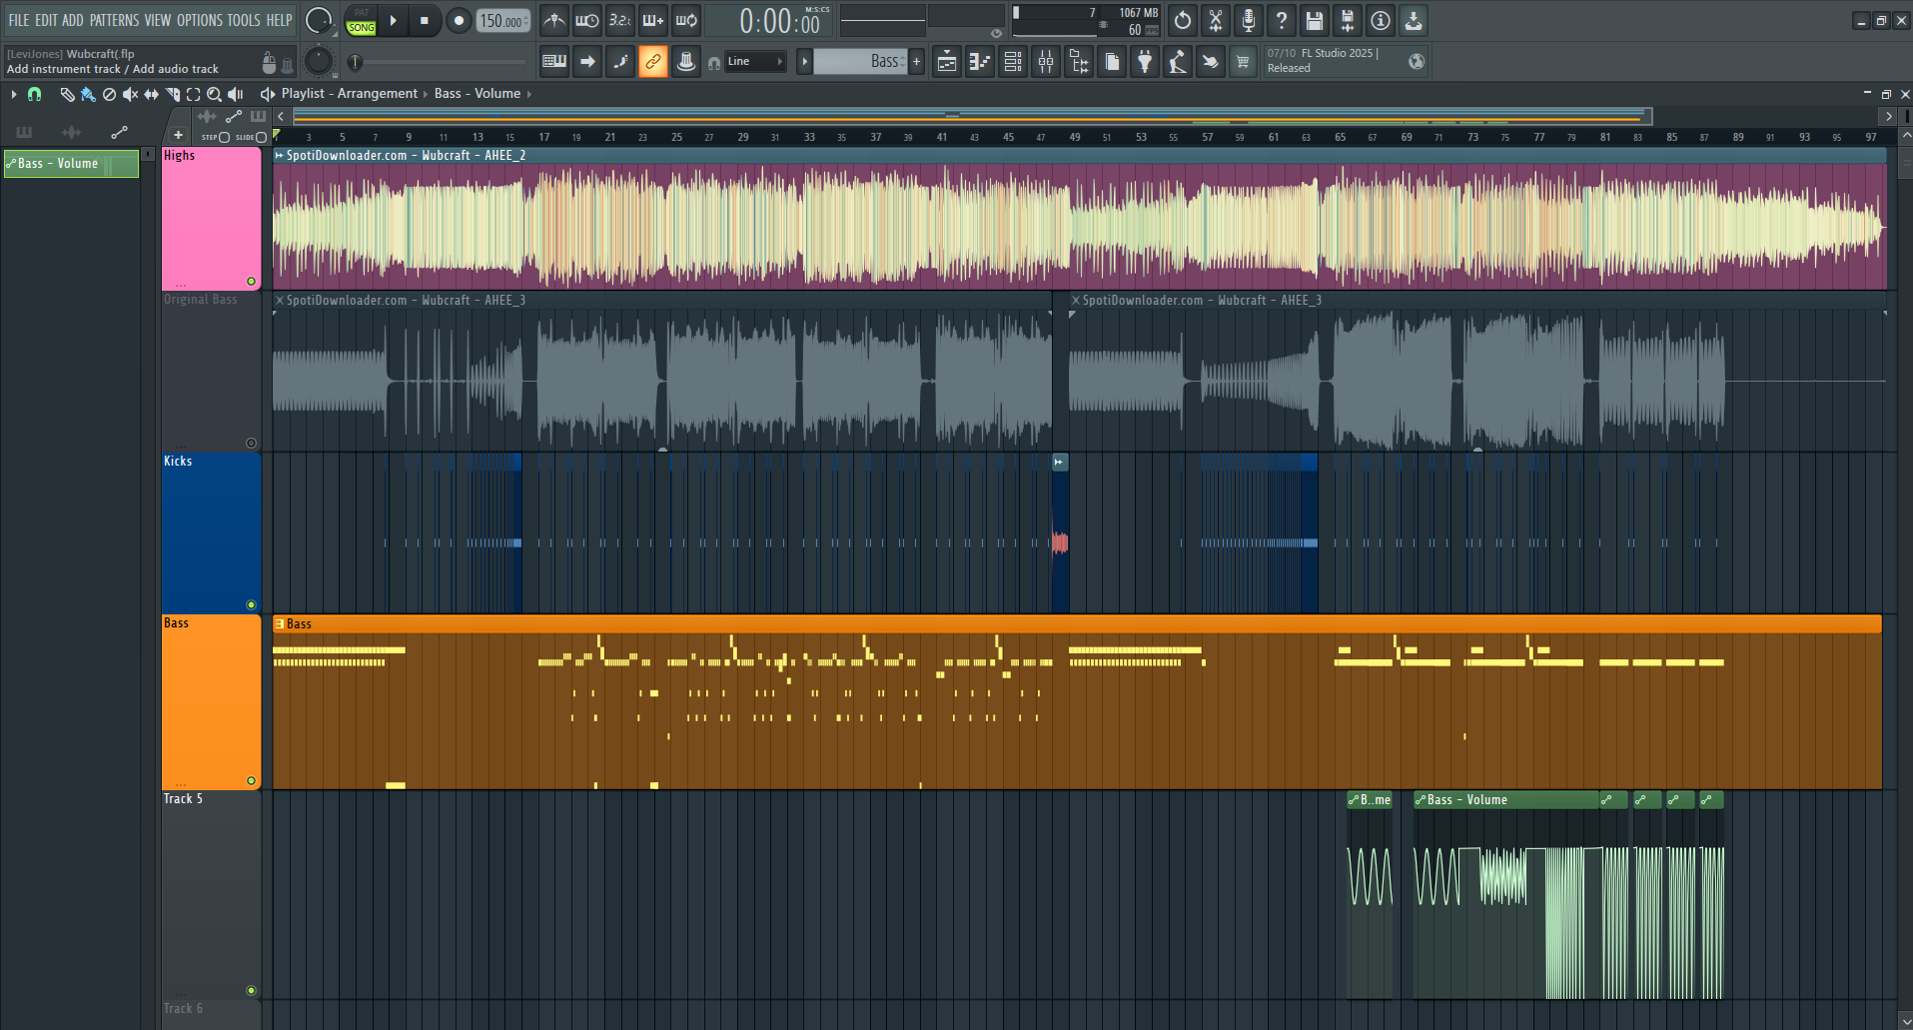Select the Draw pencil tool

coord(67,94)
